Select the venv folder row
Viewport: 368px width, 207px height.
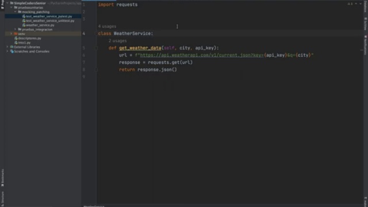click(x=43, y=34)
